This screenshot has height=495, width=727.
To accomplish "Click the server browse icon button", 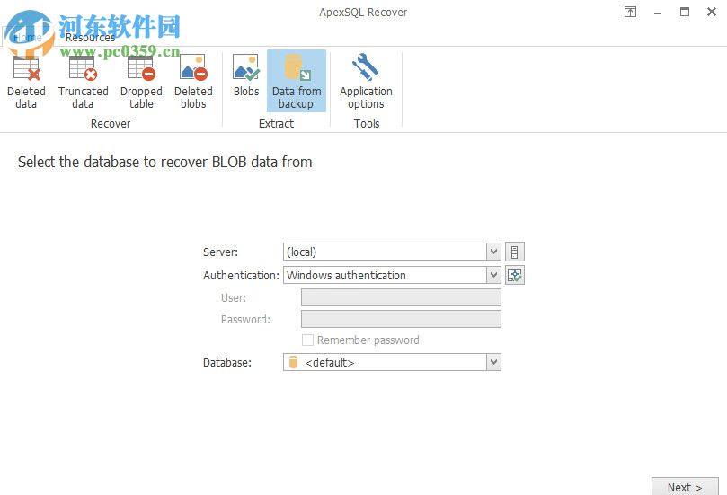I will pyautogui.click(x=515, y=252).
